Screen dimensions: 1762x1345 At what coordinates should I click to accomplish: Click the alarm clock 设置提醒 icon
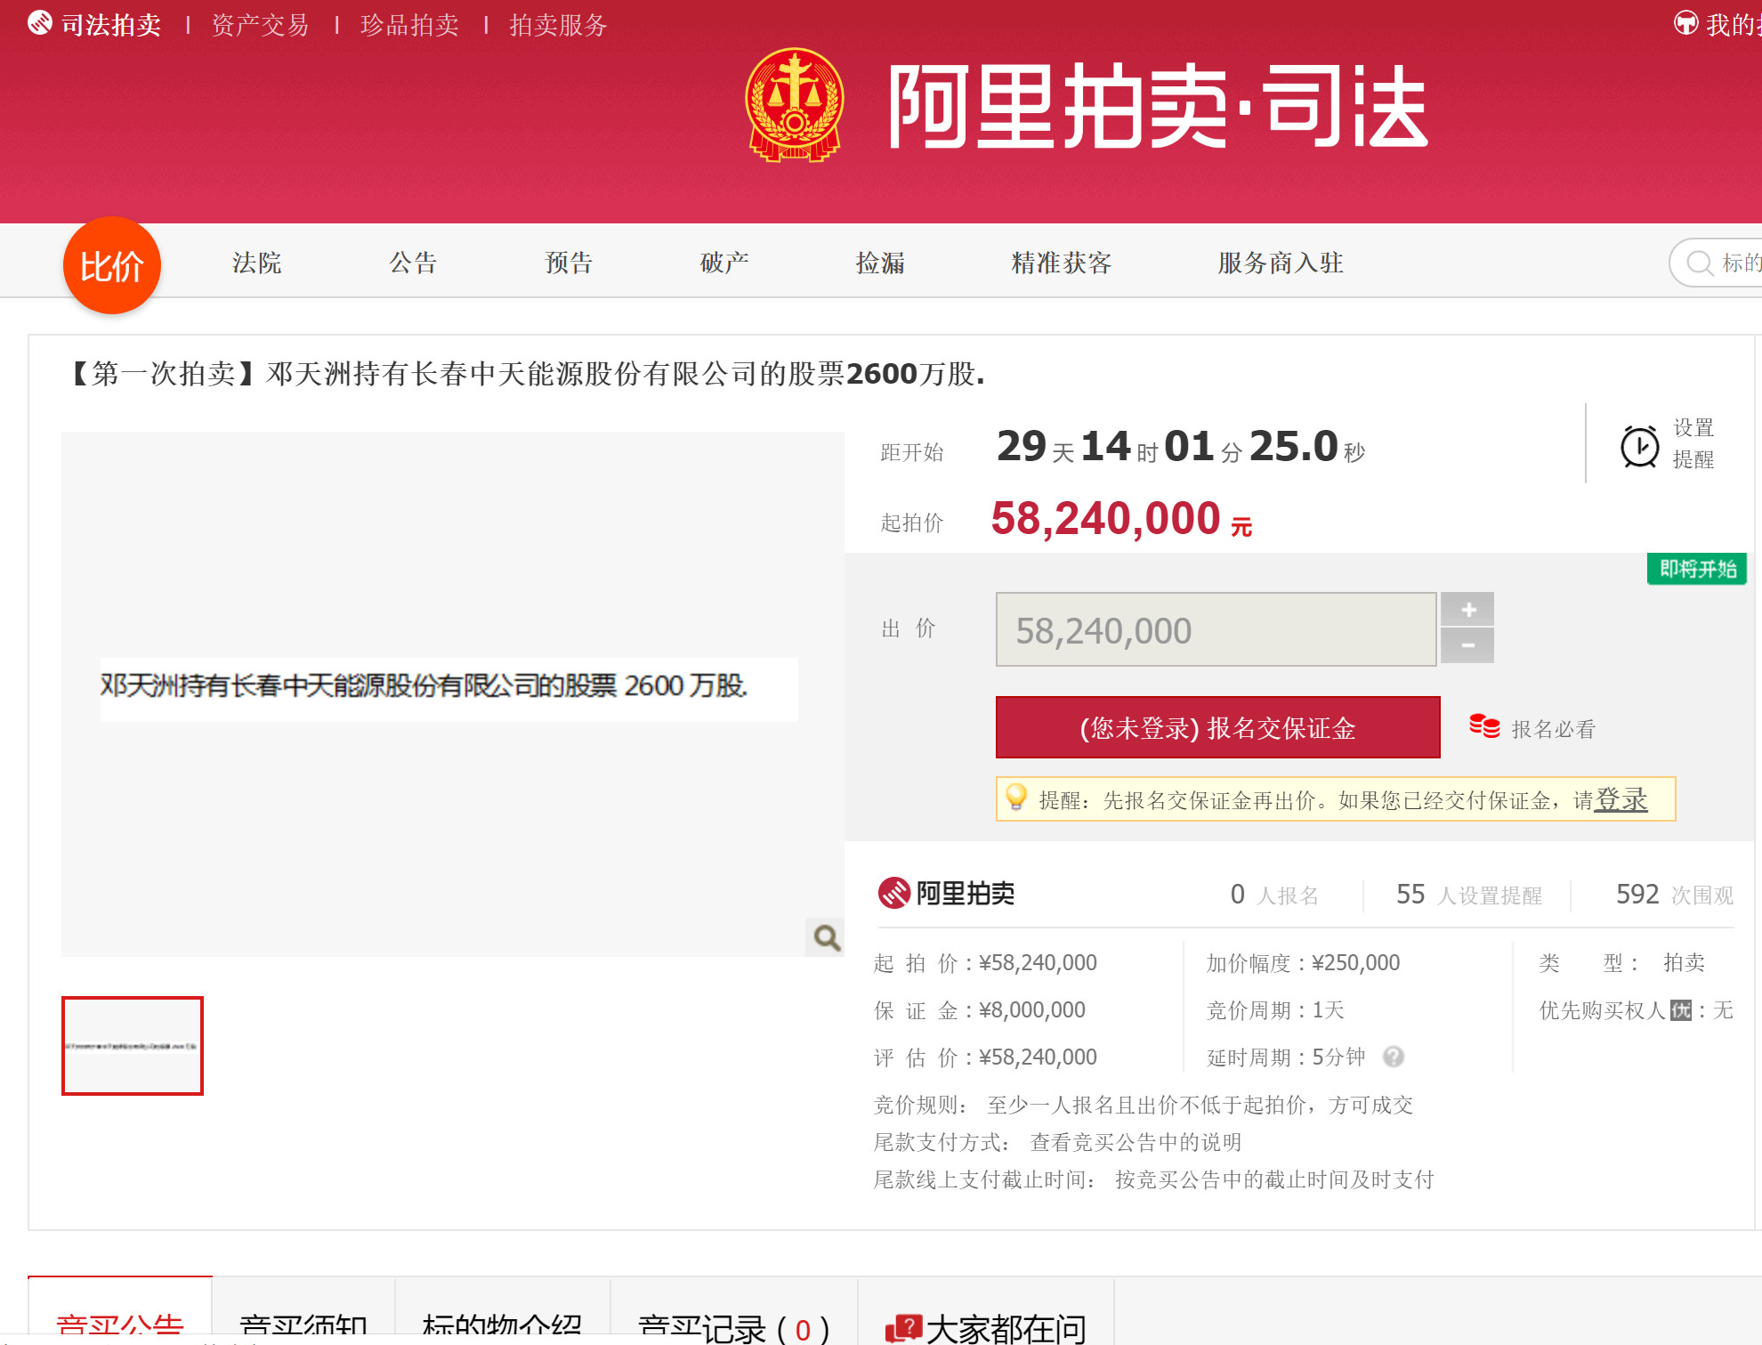[1639, 445]
